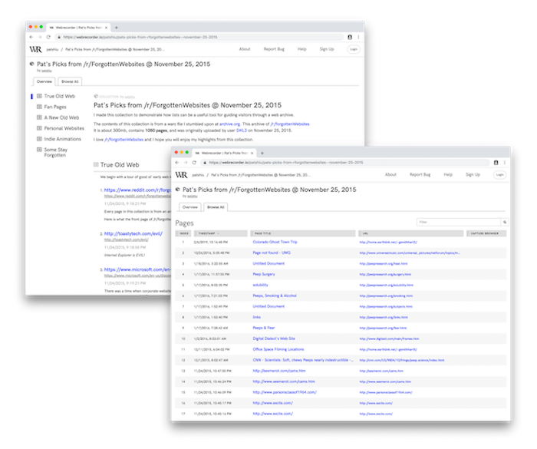Image resolution: width=537 pixels, height=449 pixels.
Task: Click the list icon beside Indie Animations
Action: tap(39, 139)
